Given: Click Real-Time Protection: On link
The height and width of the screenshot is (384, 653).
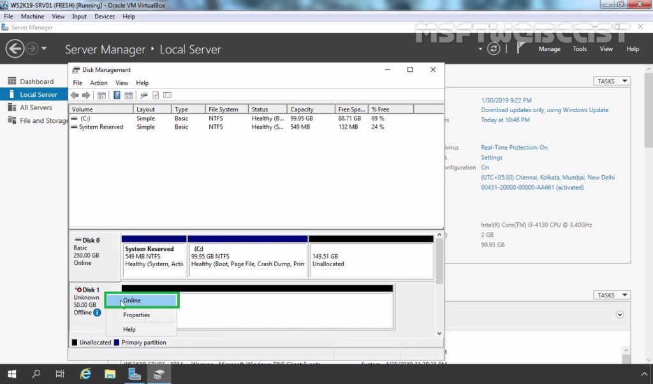Looking at the screenshot, I should click(515, 147).
